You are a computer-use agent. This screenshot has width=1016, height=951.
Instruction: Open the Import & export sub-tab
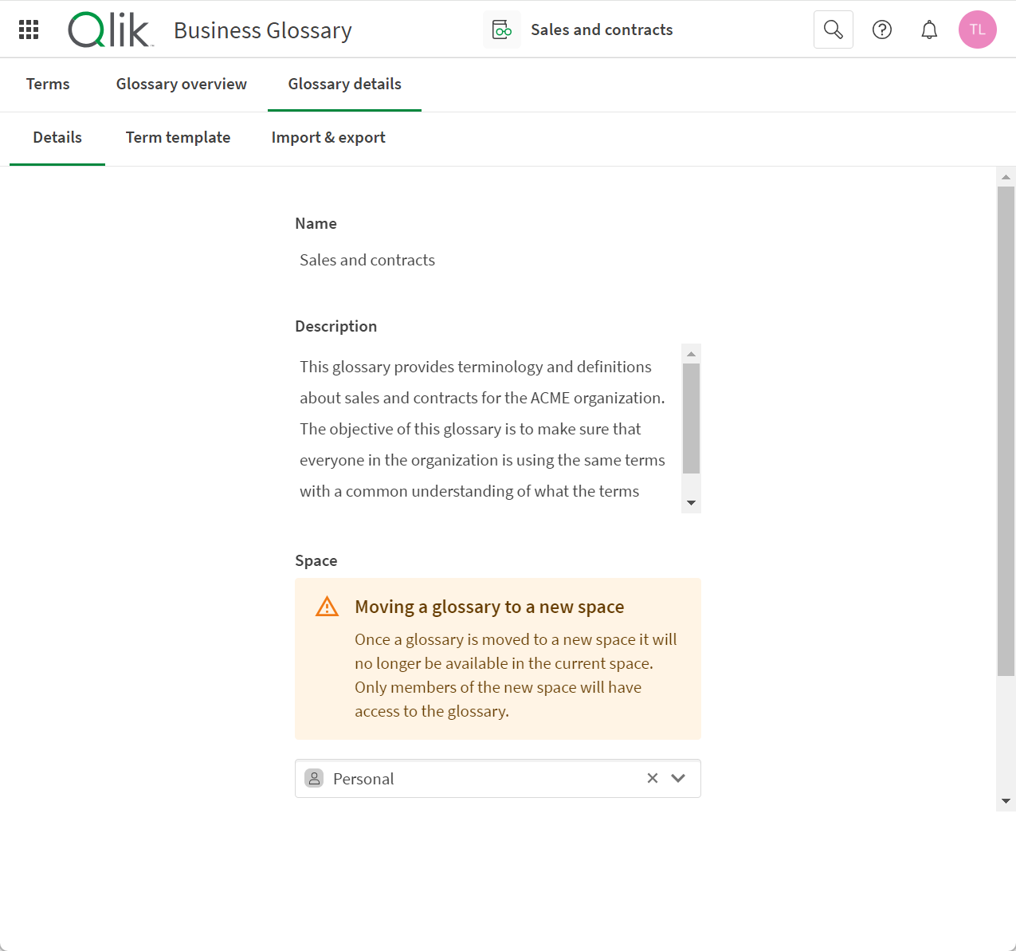pyautogui.click(x=328, y=137)
